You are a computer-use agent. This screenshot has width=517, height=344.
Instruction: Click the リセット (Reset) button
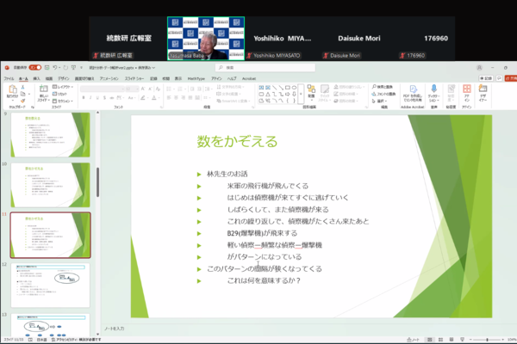point(60,94)
